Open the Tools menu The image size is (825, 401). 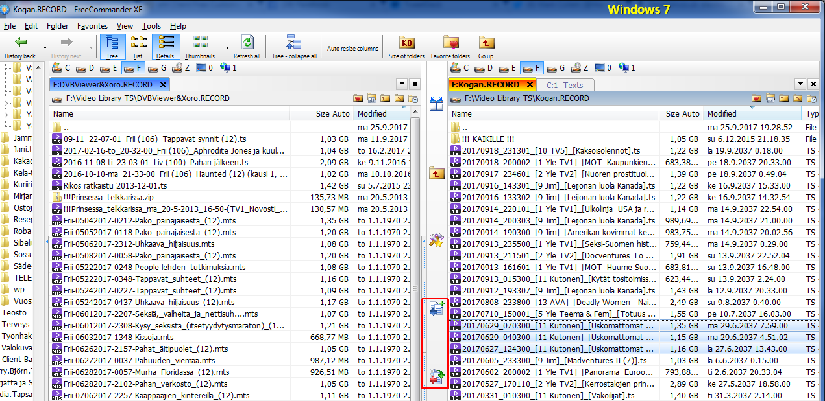coord(152,26)
